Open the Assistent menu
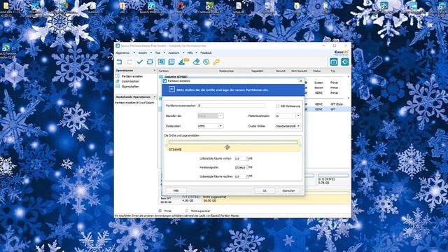448x252 pixels. pyautogui.click(x=174, y=53)
